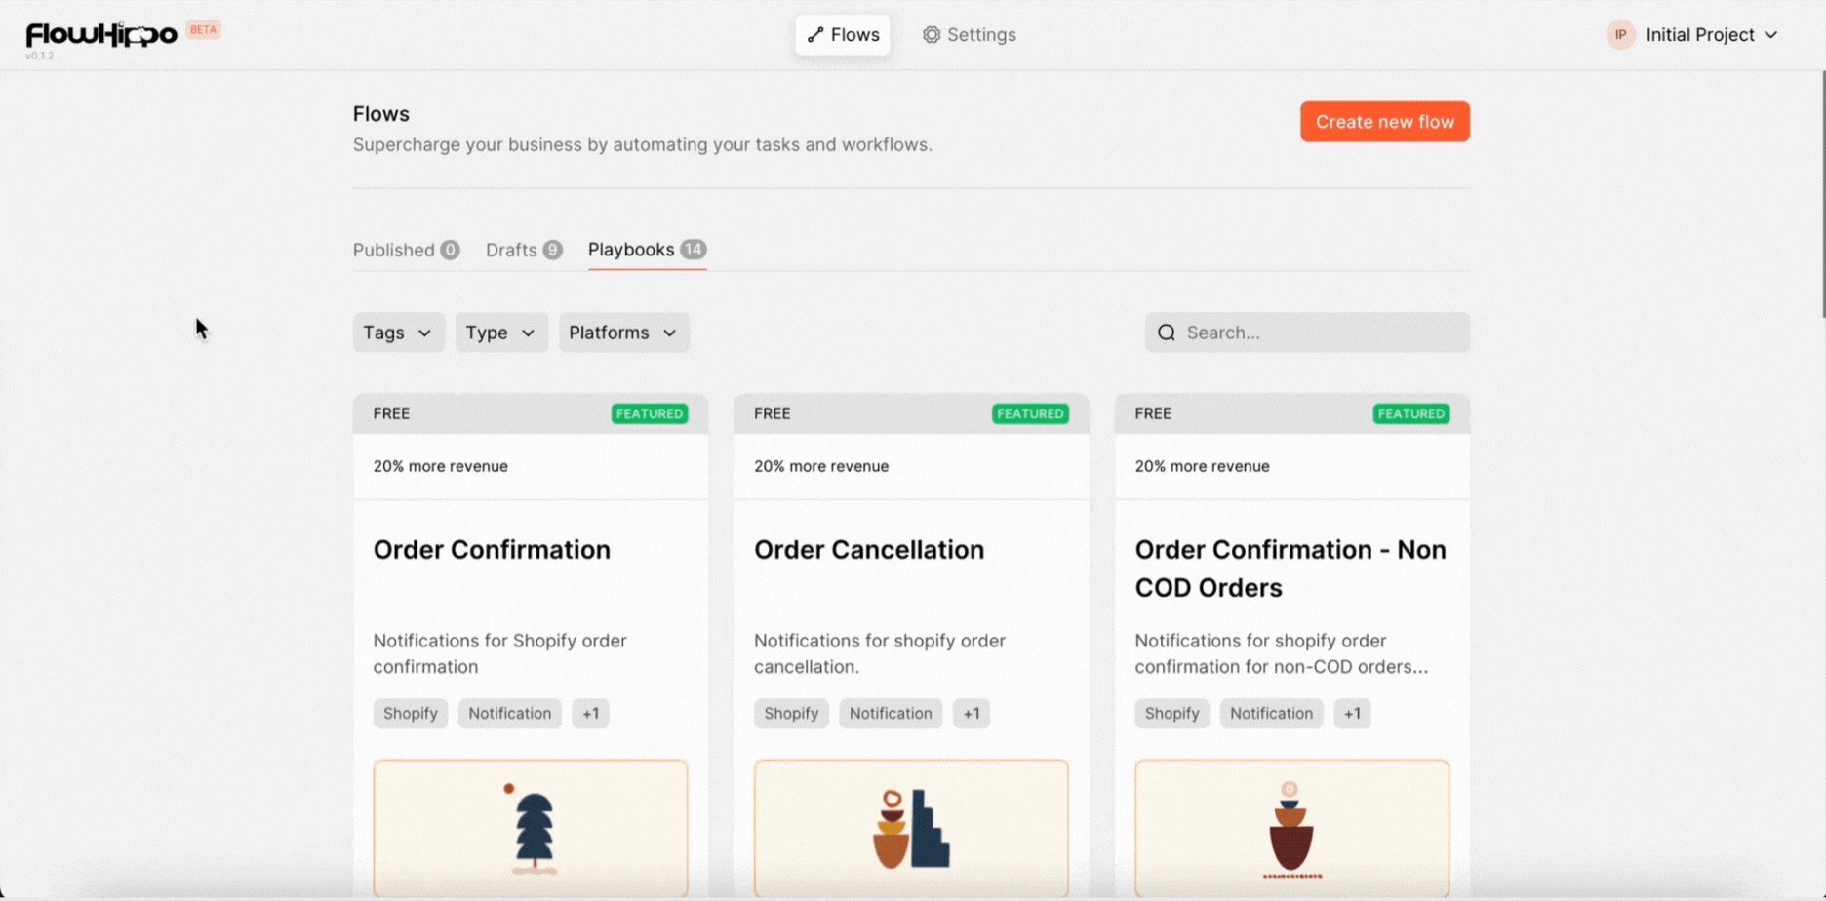Select the Playbooks tab
Screen dimensions: 1826x901
pyautogui.click(x=647, y=250)
